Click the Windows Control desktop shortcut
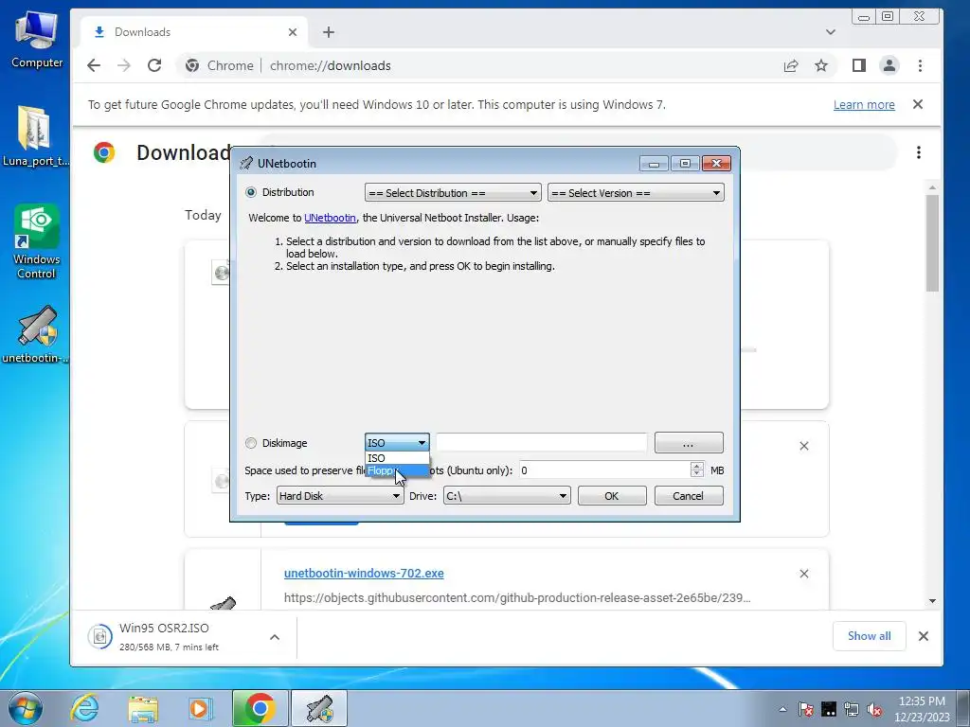 pos(37,241)
